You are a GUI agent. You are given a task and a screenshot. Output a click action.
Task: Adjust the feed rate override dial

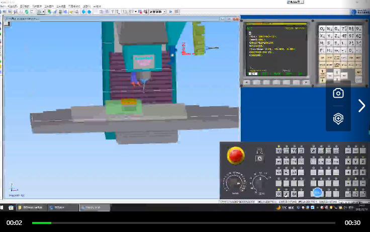pos(234,183)
